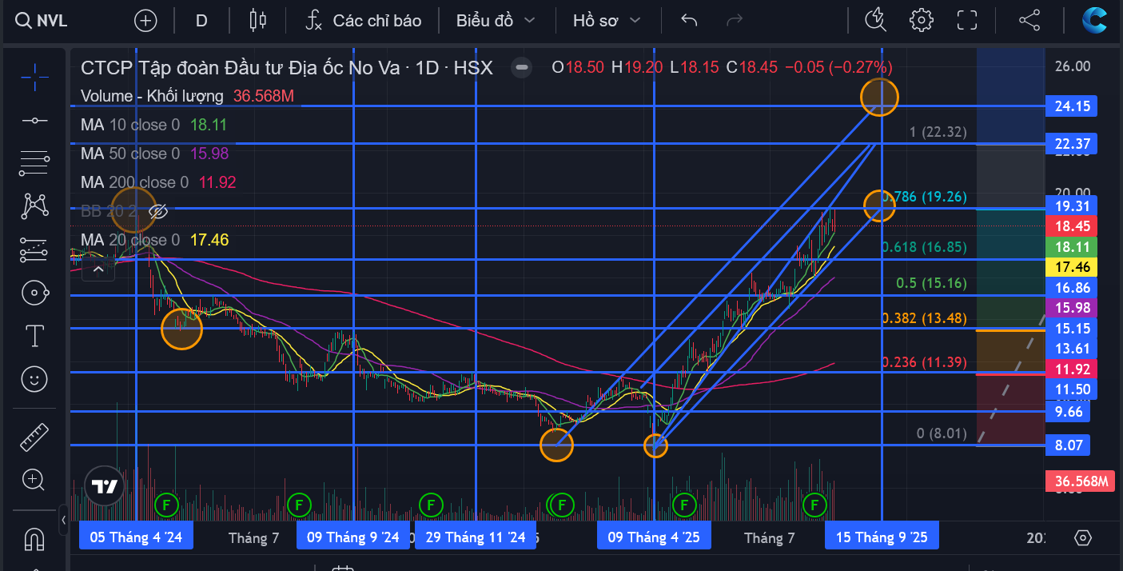Open the candlestick chart style menu
1123x571 pixels.
tap(257, 21)
